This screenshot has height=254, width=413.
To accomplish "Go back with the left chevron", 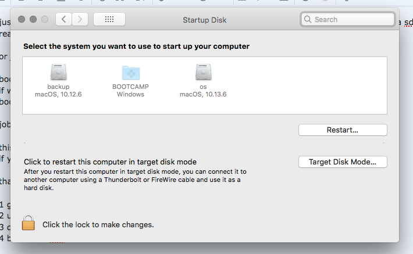I will click(x=63, y=19).
